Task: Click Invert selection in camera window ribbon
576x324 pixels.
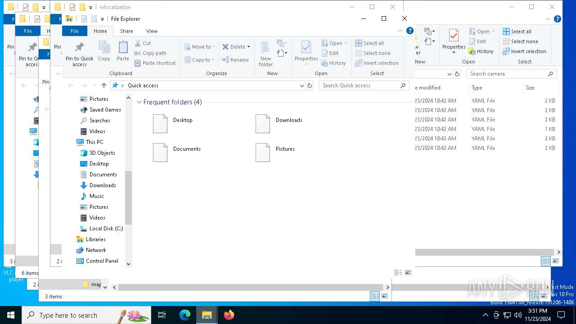Action: pyautogui.click(x=524, y=51)
